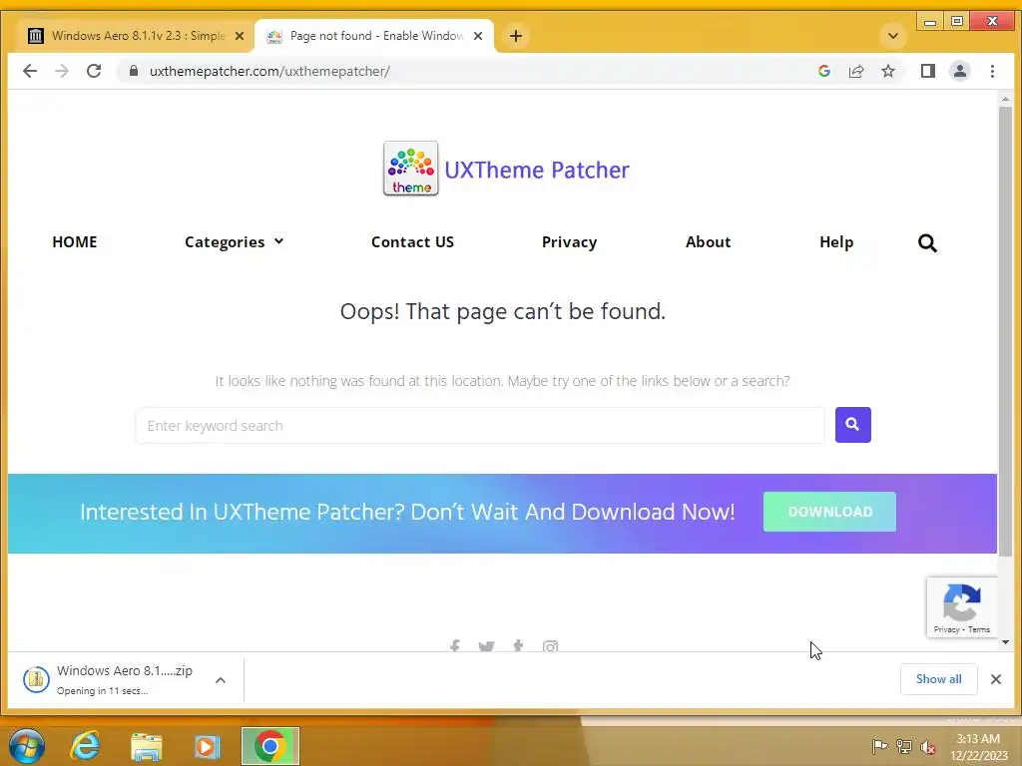Image resolution: width=1022 pixels, height=766 pixels.
Task: Launch Internet Explorer from taskbar
Action: pyautogui.click(x=85, y=746)
